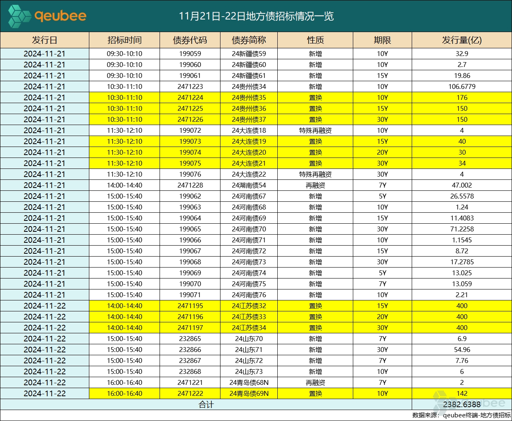Expand the 期限 column header
Viewport: 512px width, 421px height.
(x=382, y=39)
